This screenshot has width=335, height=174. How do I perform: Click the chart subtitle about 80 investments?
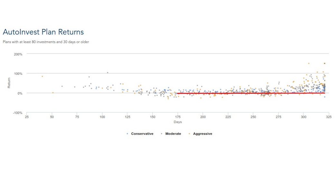coord(46,42)
